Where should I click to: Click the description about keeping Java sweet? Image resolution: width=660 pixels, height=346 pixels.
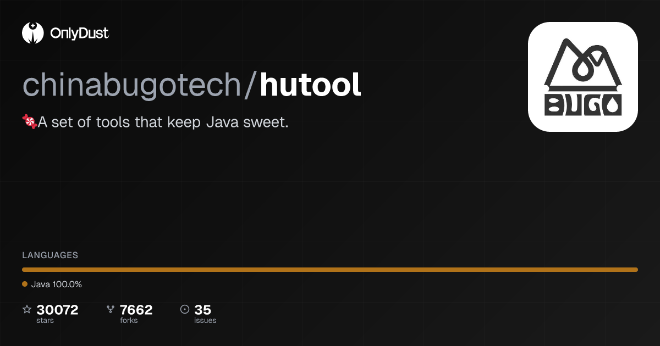click(163, 122)
